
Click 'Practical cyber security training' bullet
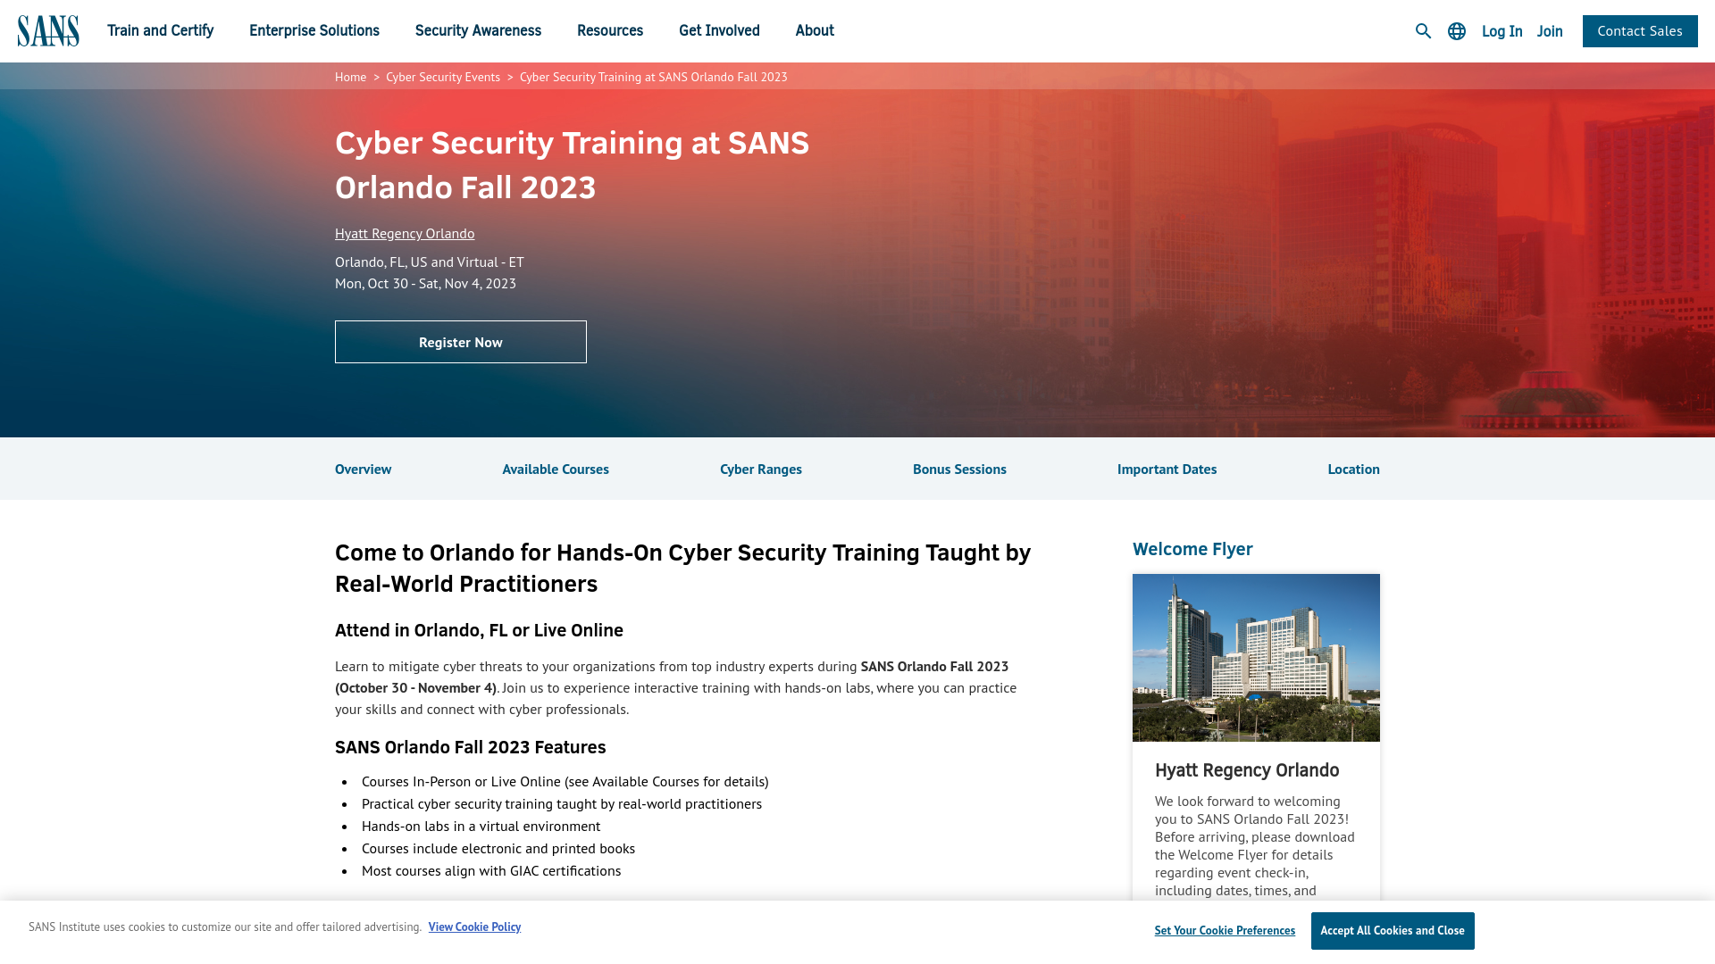[x=562, y=803]
